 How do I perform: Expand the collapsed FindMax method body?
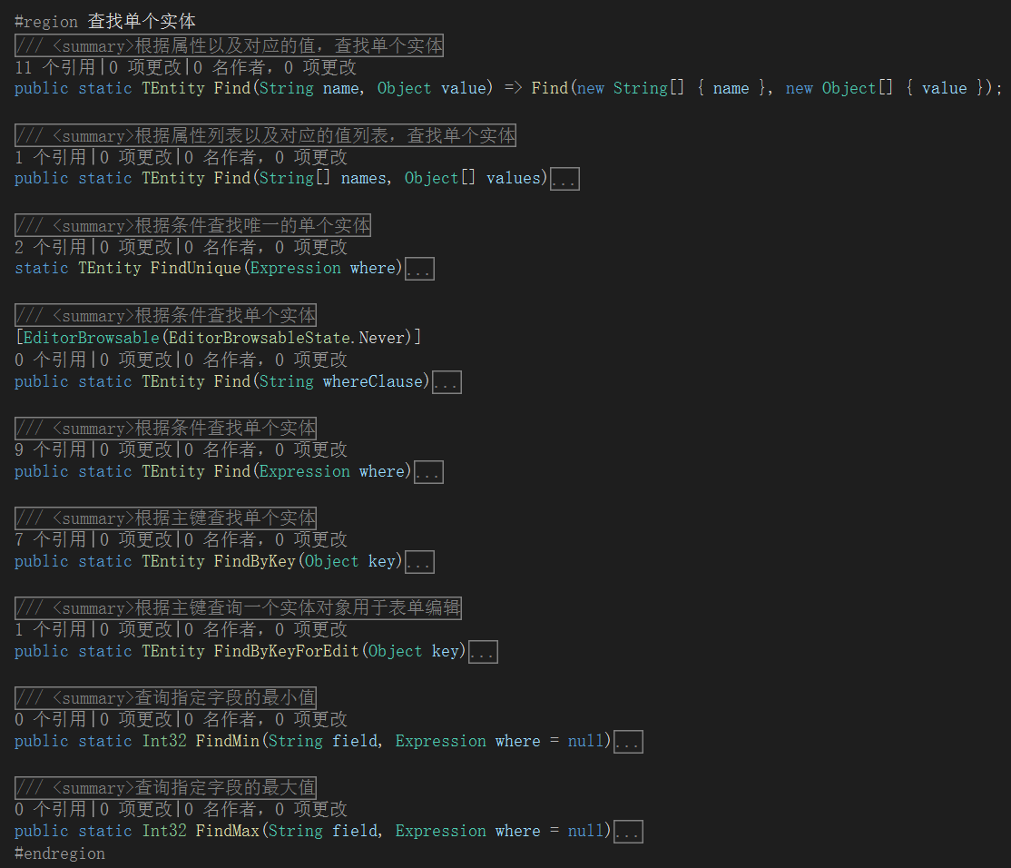click(628, 832)
